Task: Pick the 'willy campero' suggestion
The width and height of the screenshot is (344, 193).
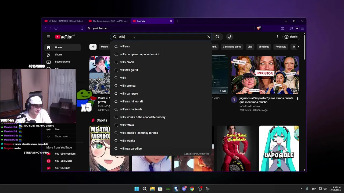Action: (161, 94)
